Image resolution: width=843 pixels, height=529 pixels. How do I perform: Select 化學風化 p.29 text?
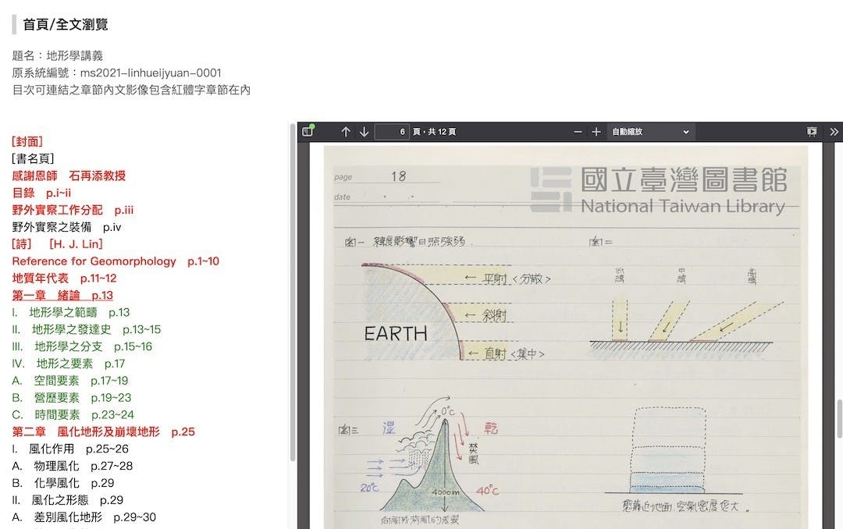tap(63, 483)
